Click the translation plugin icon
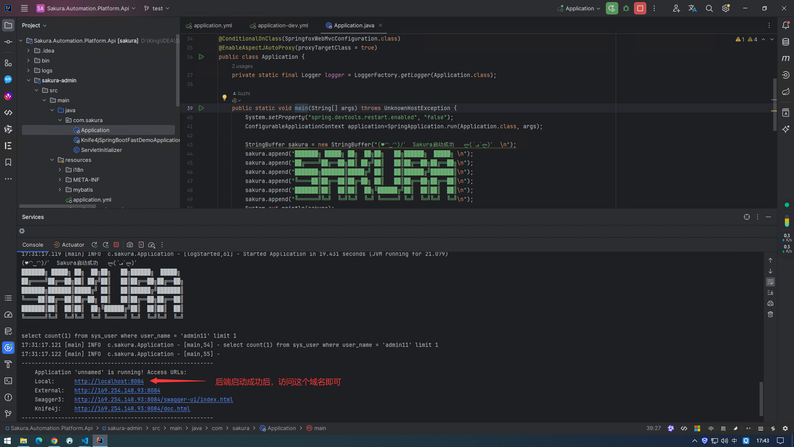Screen dimensions: 794x447 pos(693,8)
